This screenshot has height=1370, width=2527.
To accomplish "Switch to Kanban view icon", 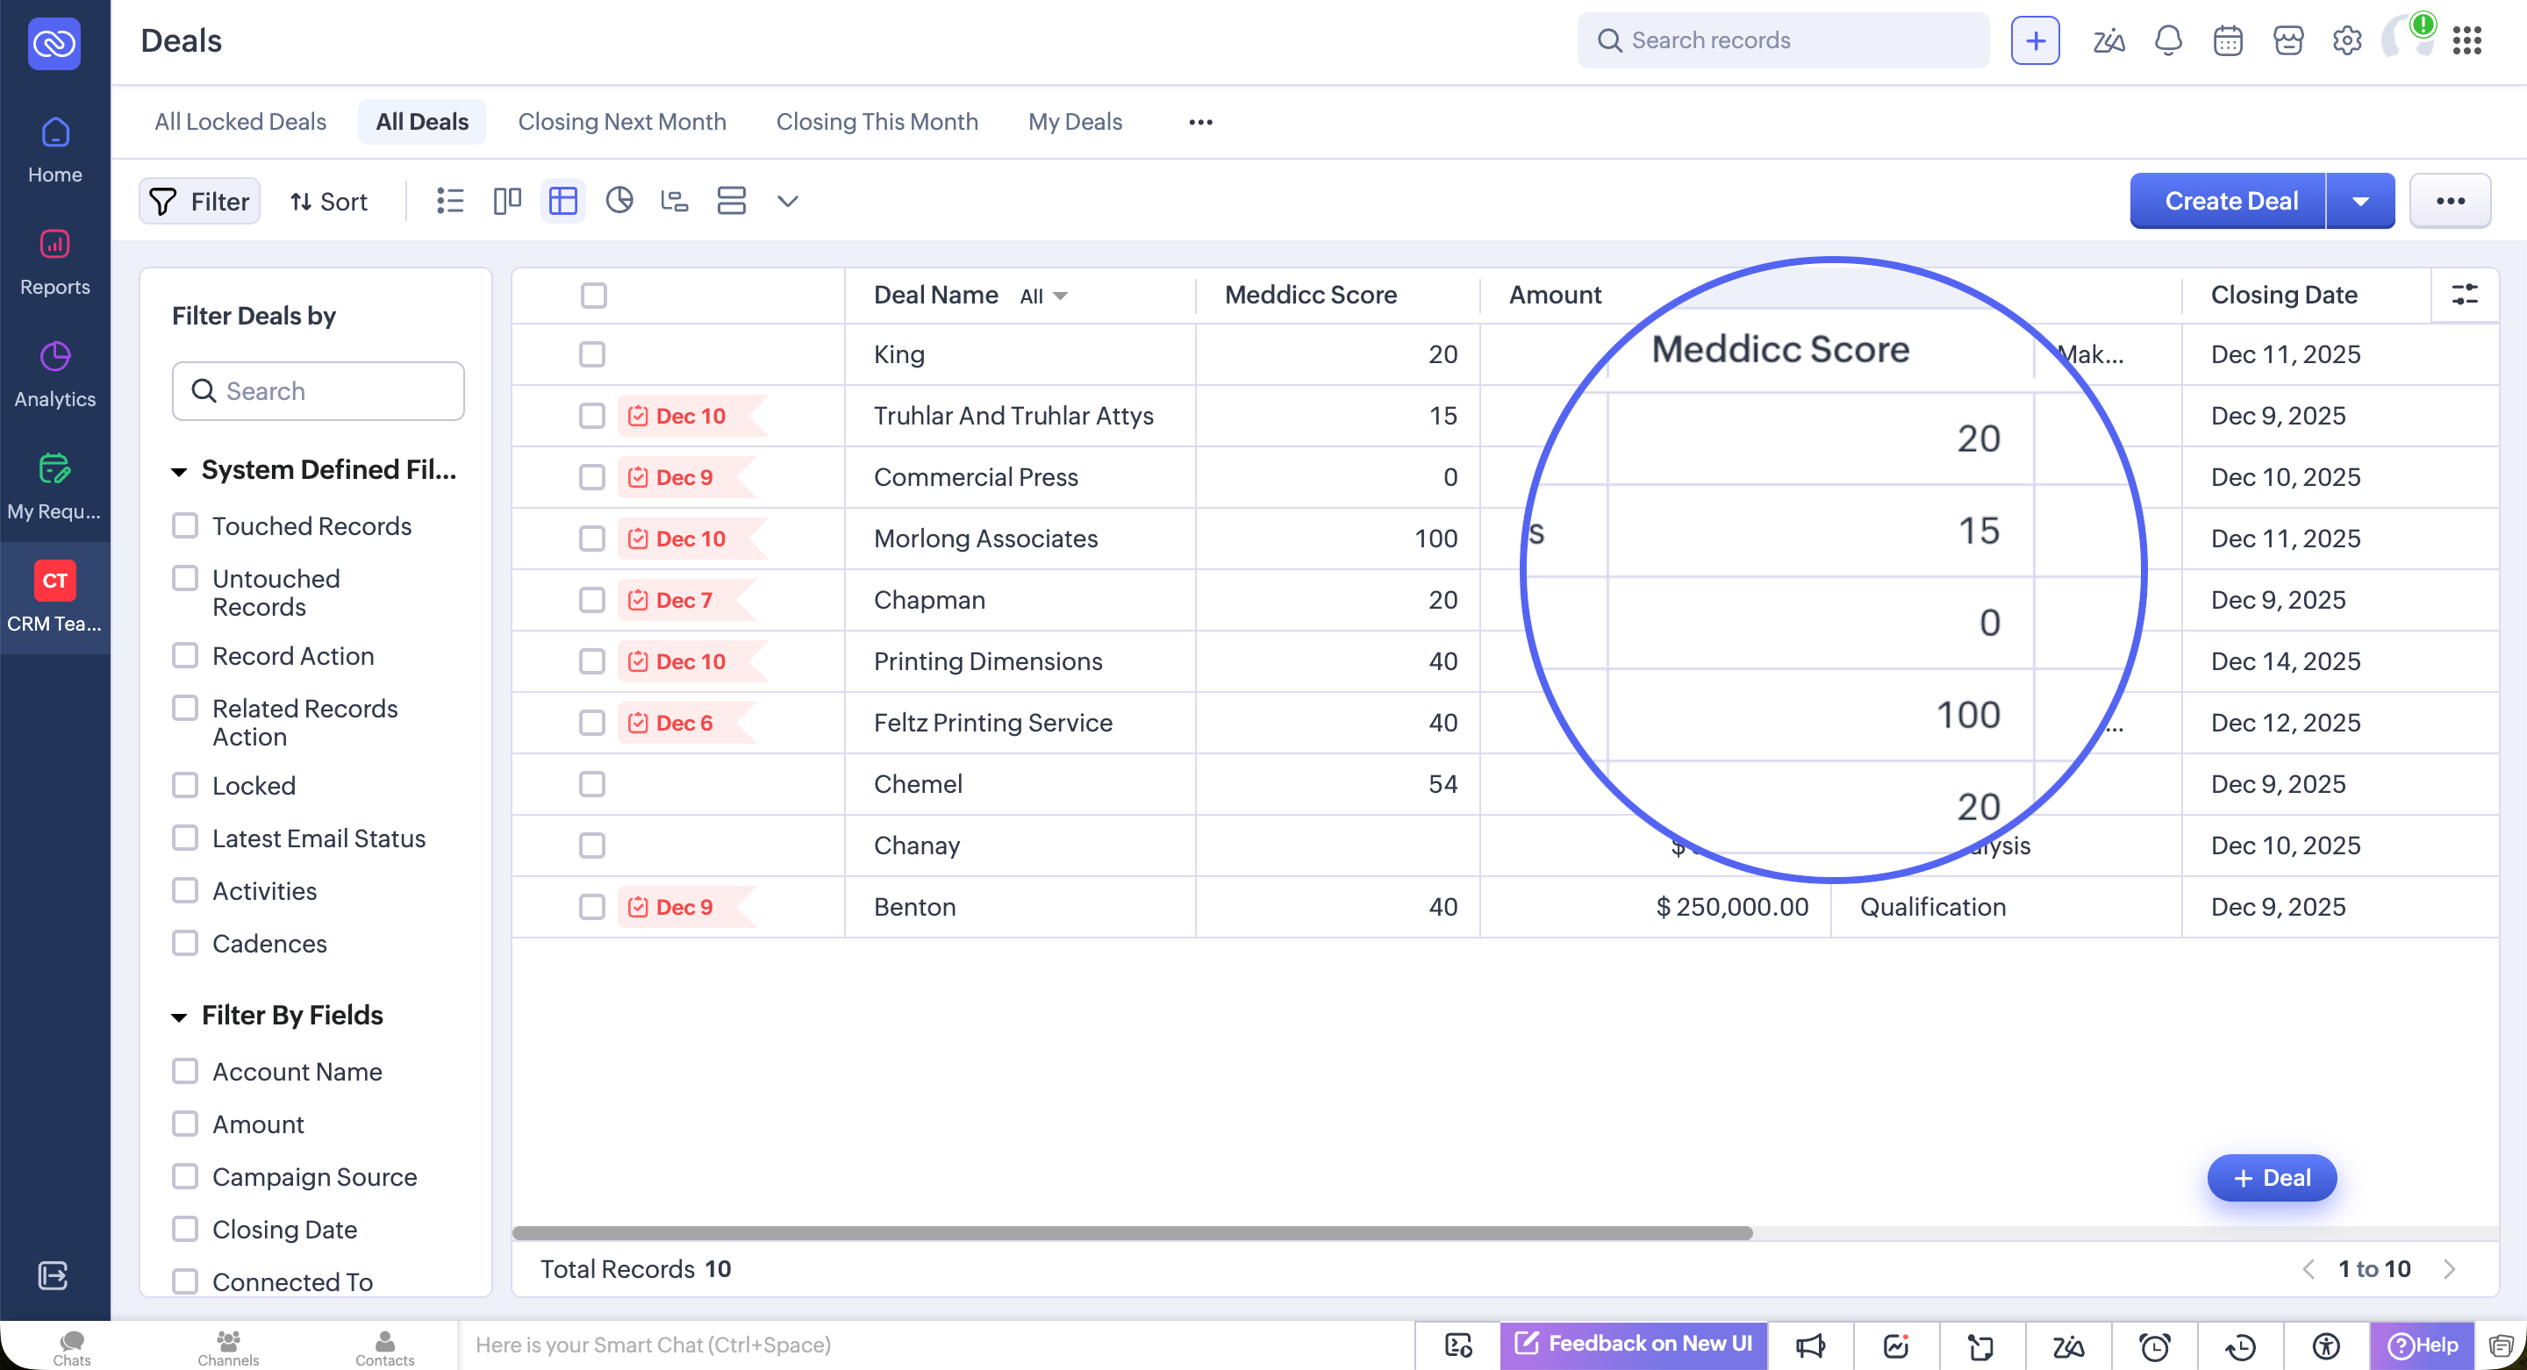I will (x=506, y=201).
